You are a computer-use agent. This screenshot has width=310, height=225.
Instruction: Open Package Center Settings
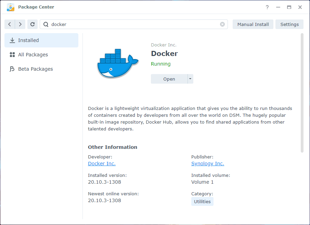click(x=289, y=24)
